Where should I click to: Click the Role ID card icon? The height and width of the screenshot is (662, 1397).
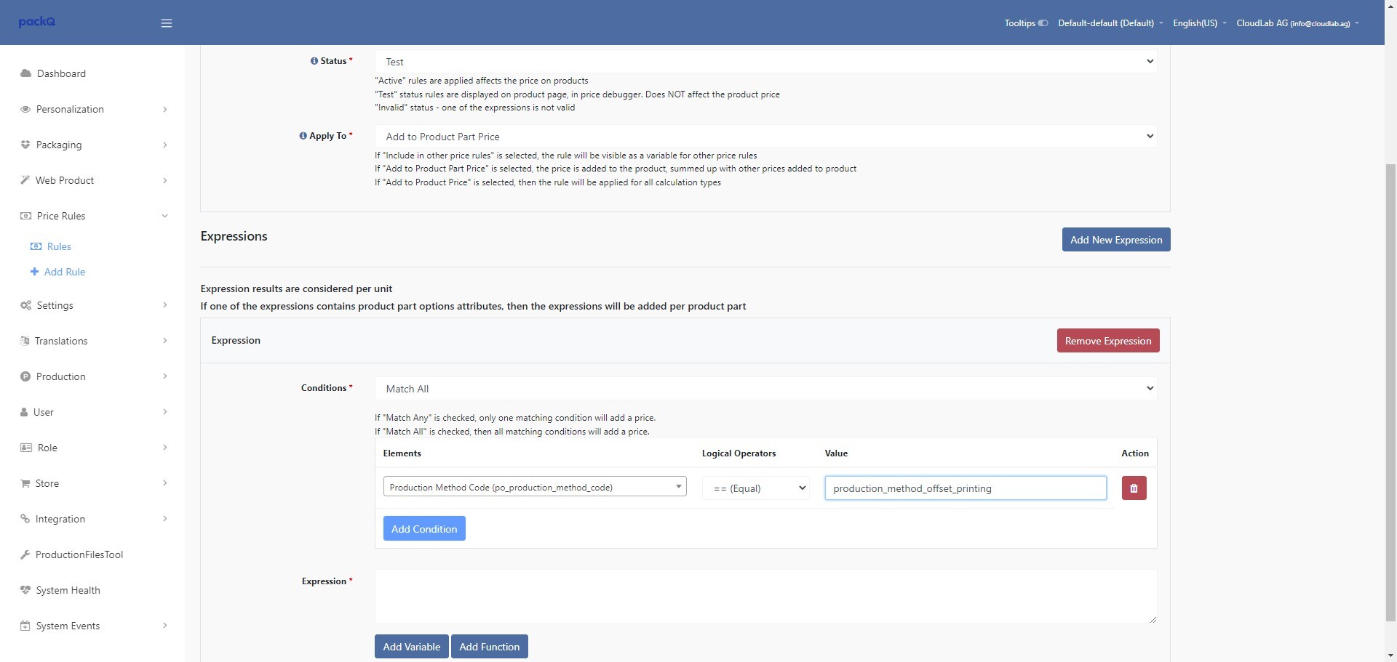(26, 448)
